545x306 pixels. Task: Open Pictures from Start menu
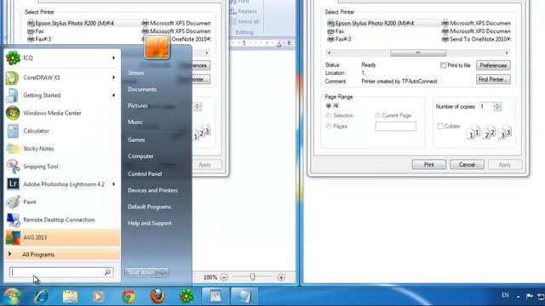click(x=138, y=105)
